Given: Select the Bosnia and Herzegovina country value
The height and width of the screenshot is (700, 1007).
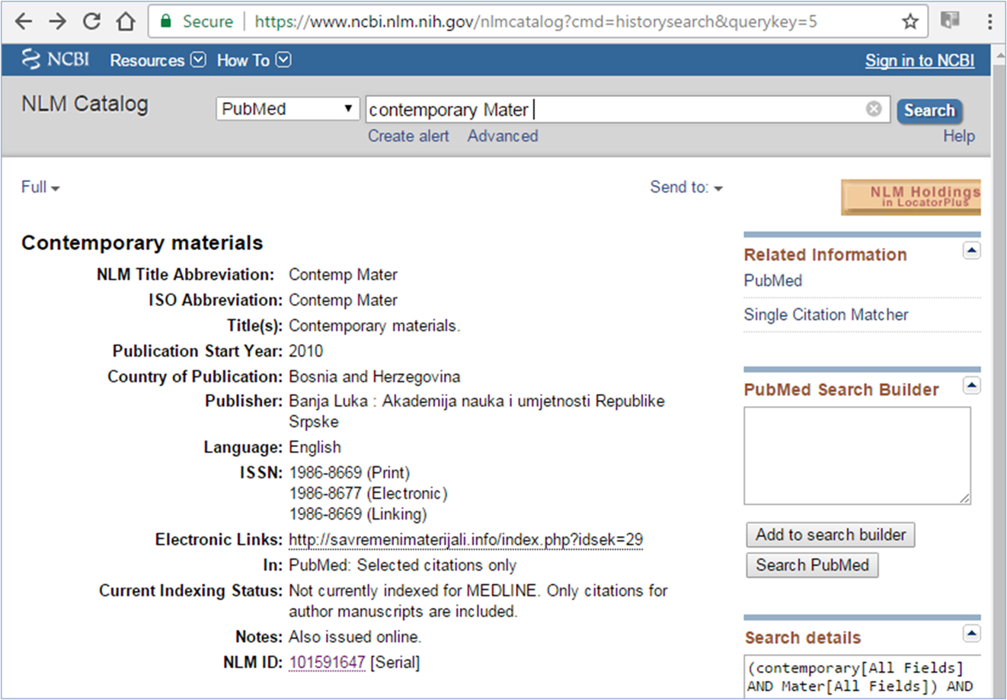Looking at the screenshot, I should [x=374, y=377].
